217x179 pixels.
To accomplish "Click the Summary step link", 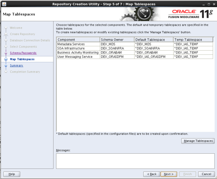I will tap(17, 65).
